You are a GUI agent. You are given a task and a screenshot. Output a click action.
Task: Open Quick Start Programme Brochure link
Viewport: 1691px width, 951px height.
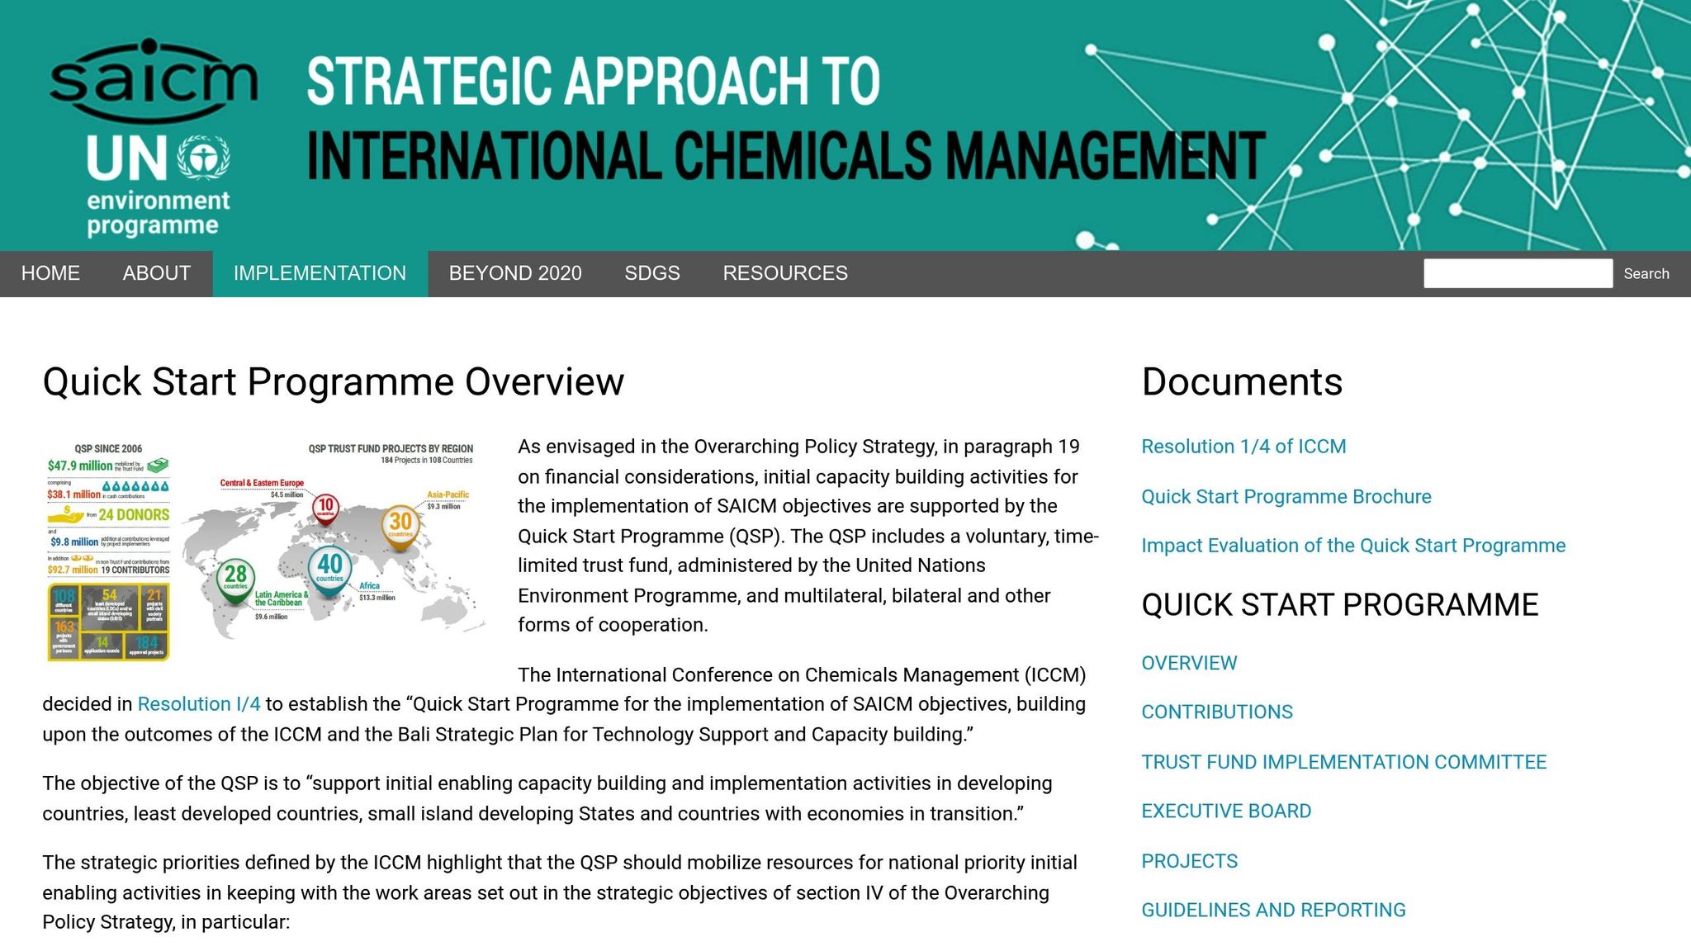1286,497
